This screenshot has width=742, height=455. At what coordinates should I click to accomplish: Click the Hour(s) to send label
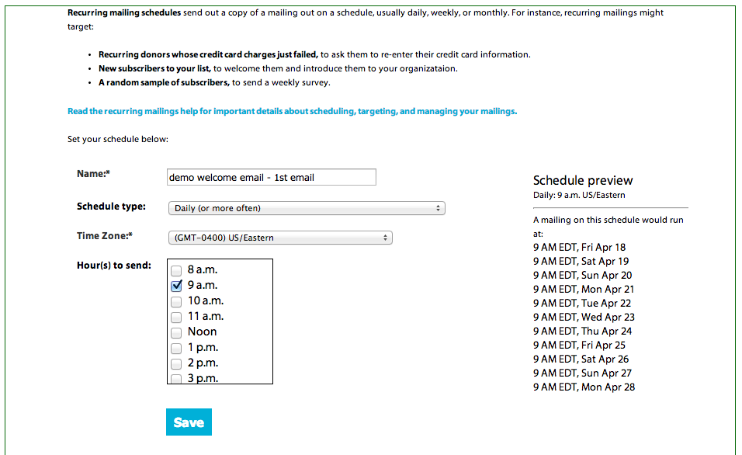tap(114, 266)
